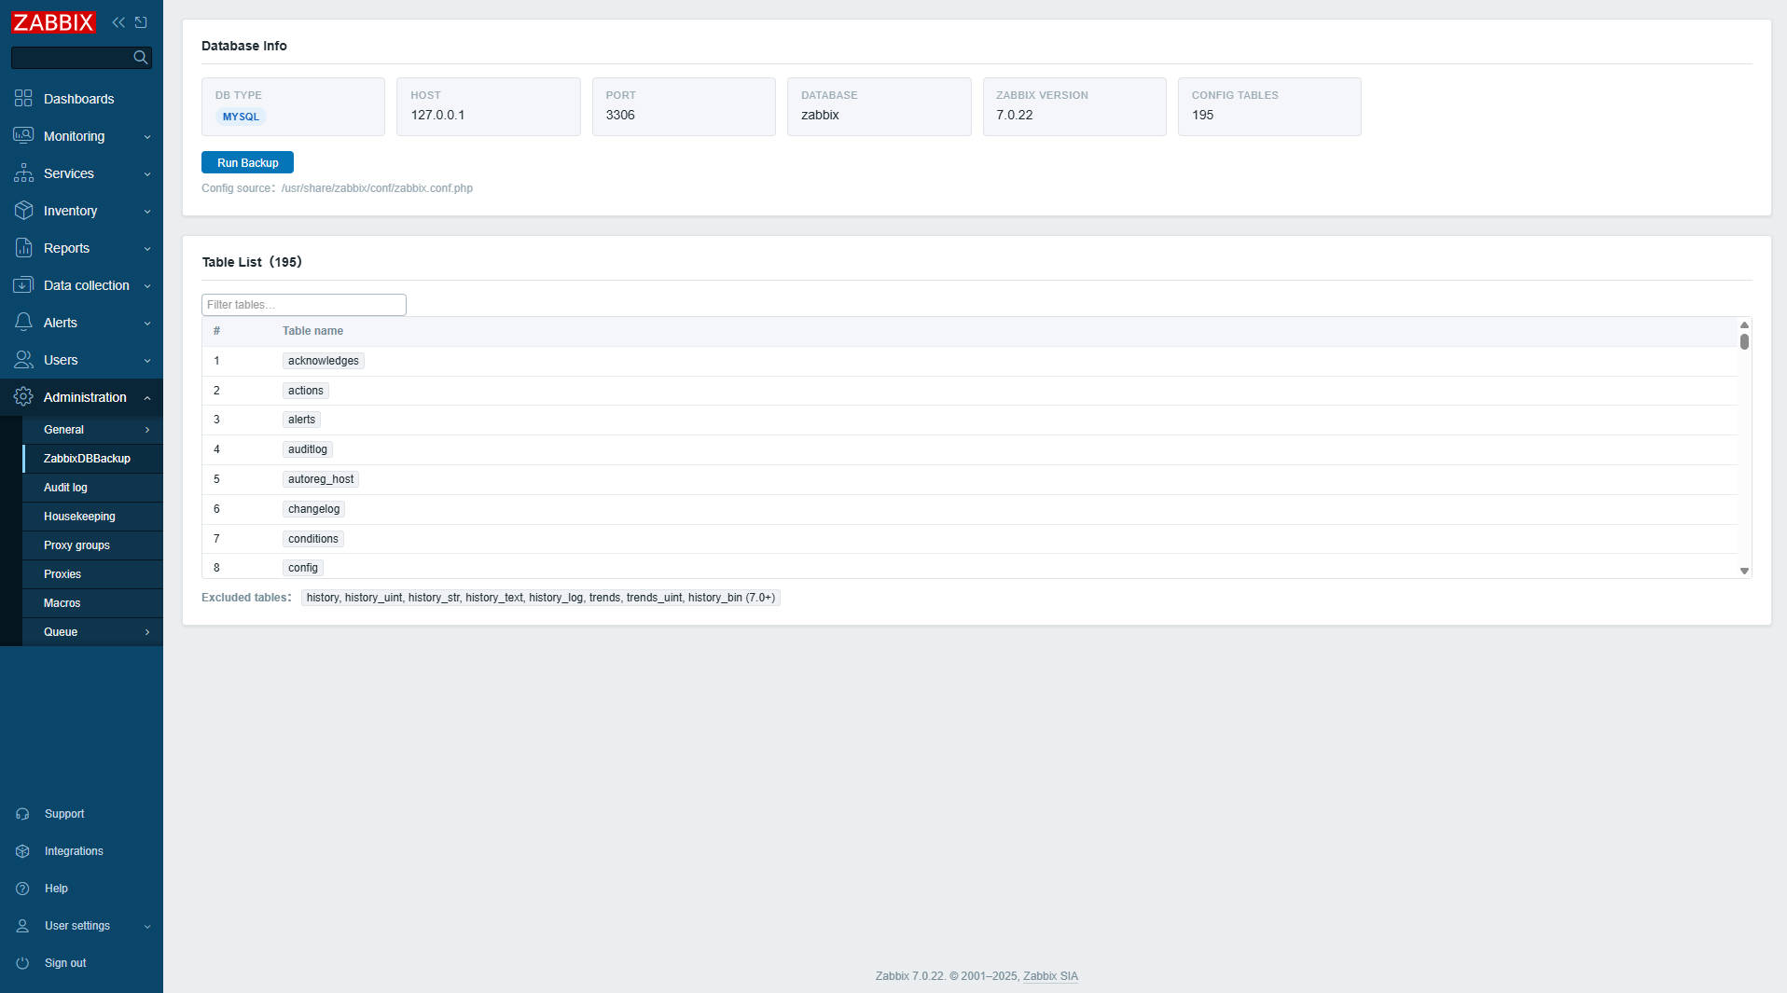Open the Queue submenu arrow
The image size is (1787, 993).
coord(147,632)
